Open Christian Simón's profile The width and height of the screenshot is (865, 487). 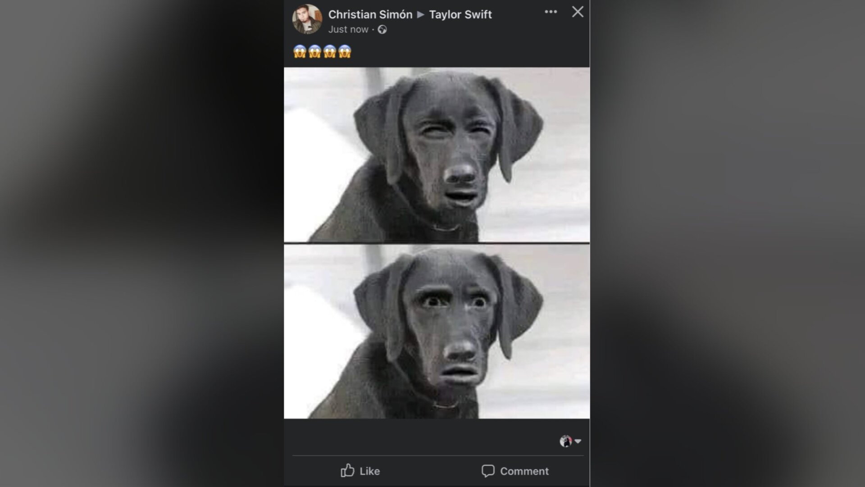(x=370, y=14)
